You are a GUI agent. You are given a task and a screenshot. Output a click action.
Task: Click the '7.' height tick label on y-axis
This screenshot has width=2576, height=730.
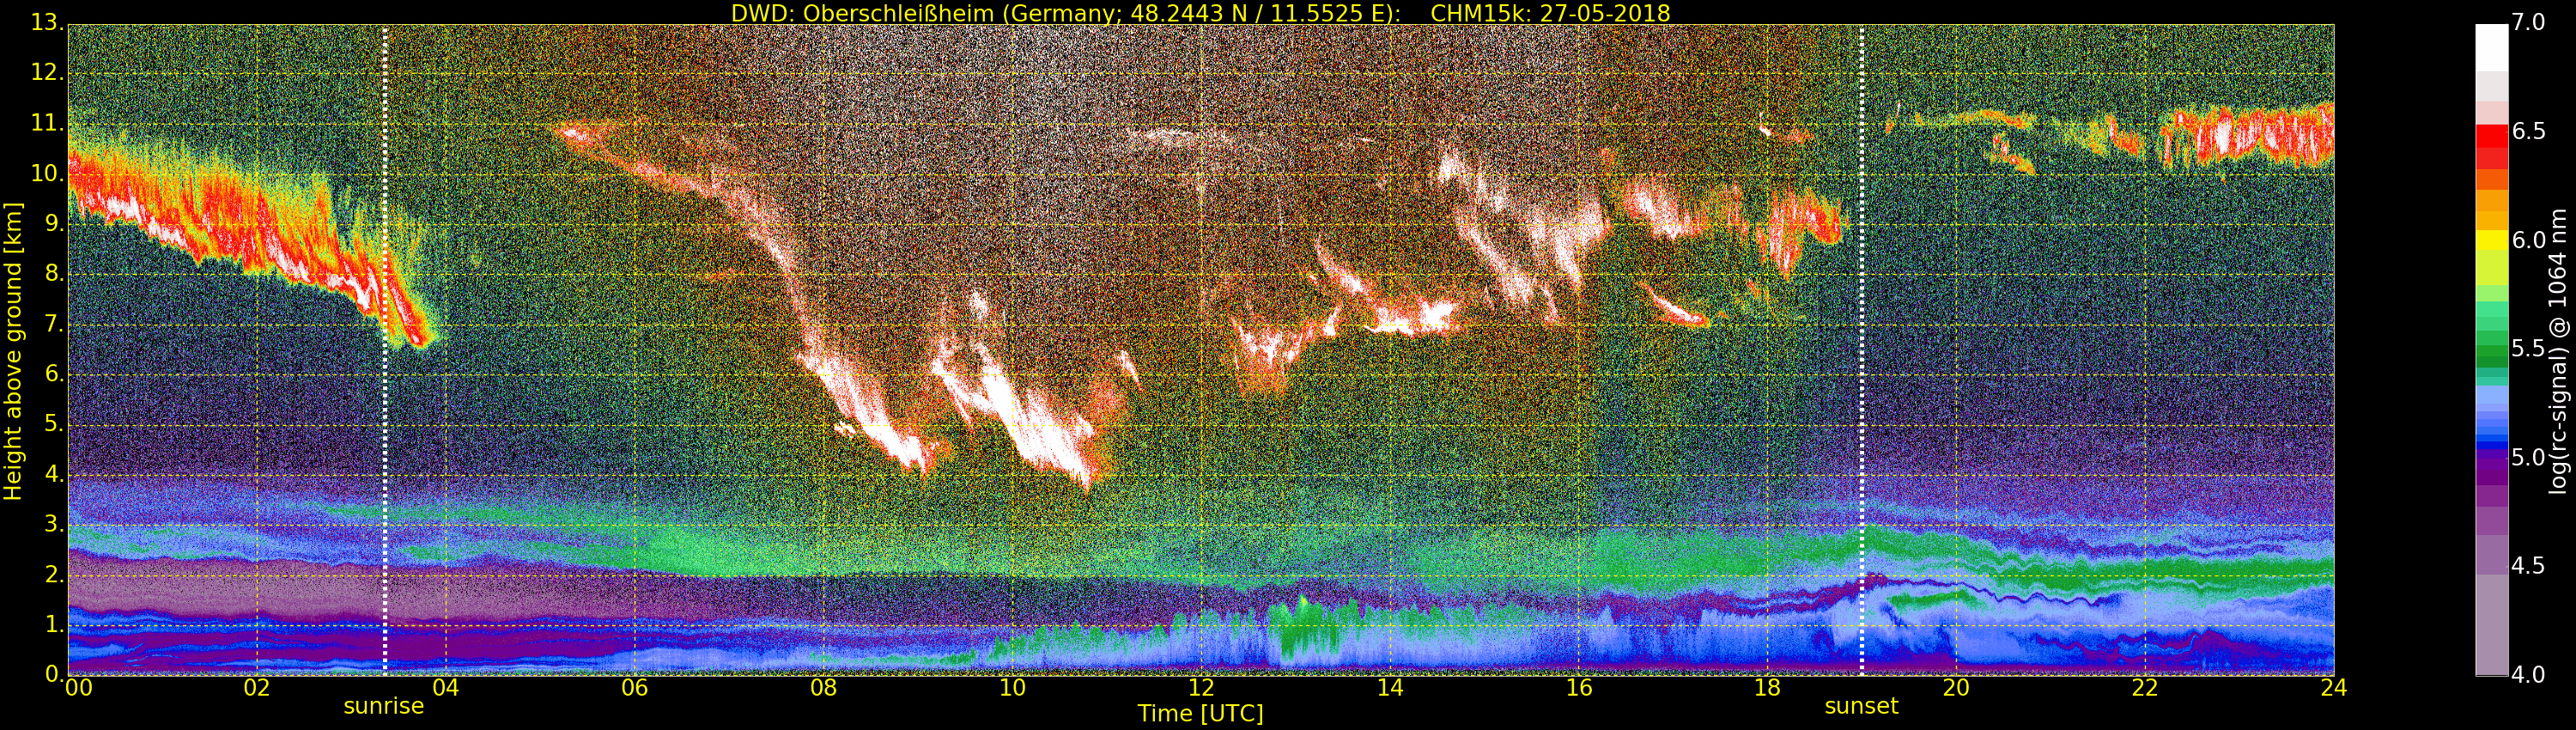(x=53, y=324)
